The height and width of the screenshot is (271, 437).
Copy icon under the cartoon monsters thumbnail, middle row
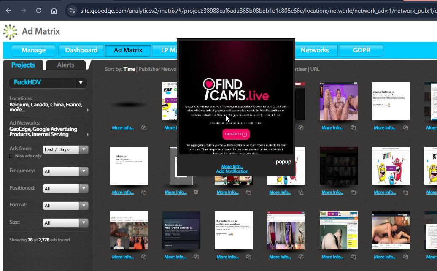tap(405, 192)
